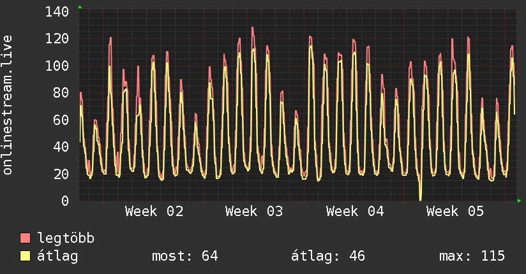Click the 140 y-axis tick label

[x=58, y=12]
